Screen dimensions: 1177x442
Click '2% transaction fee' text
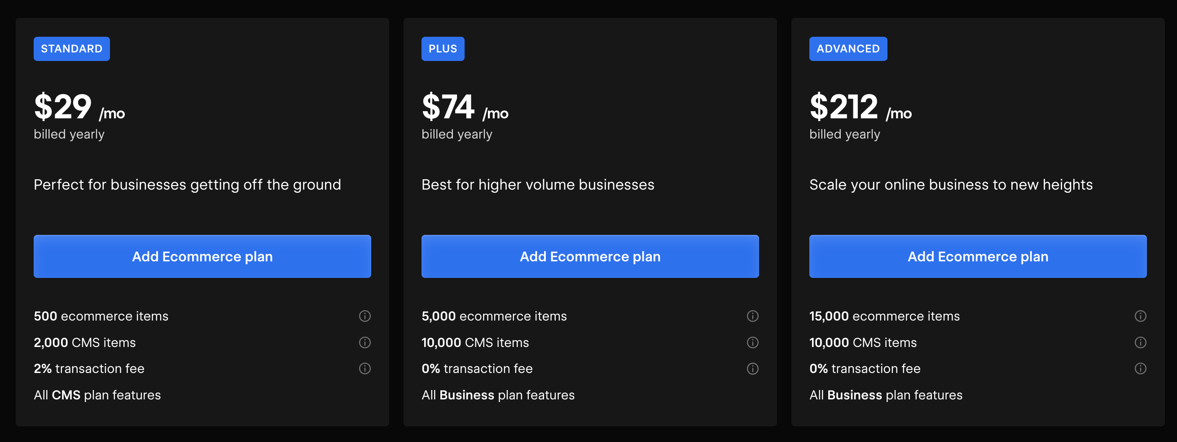click(89, 368)
